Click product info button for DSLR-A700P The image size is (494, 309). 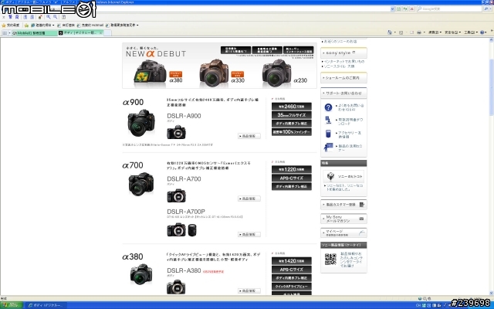(x=249, y=234)
